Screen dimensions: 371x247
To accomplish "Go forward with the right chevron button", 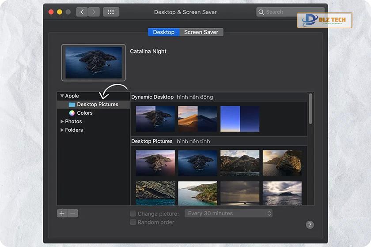I will 94,12.
